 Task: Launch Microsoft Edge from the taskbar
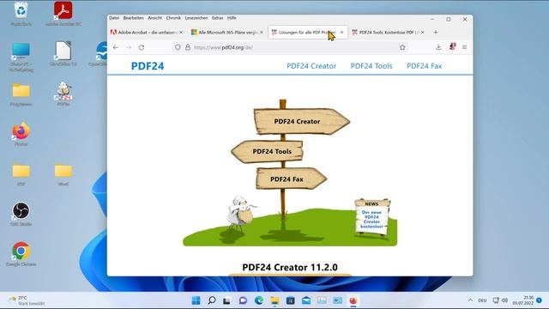tap(259, 300)
